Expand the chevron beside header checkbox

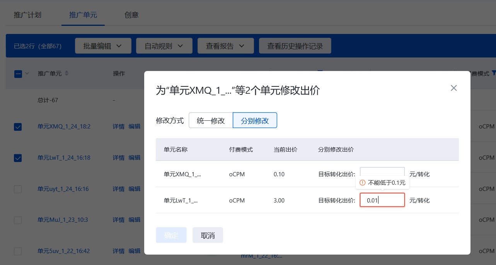tap(27, 74)
